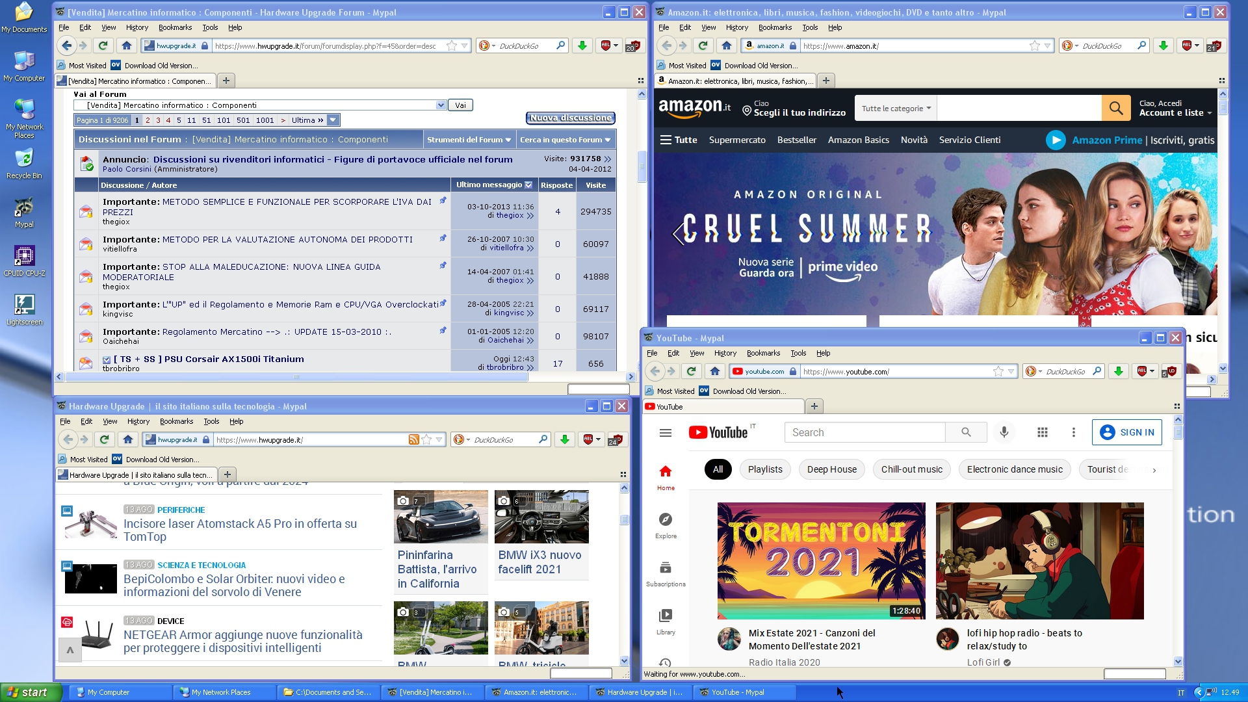Open YouTube hamburger guide menu
This screenshot has height=702, width=1248.
[x=666, y=433]
